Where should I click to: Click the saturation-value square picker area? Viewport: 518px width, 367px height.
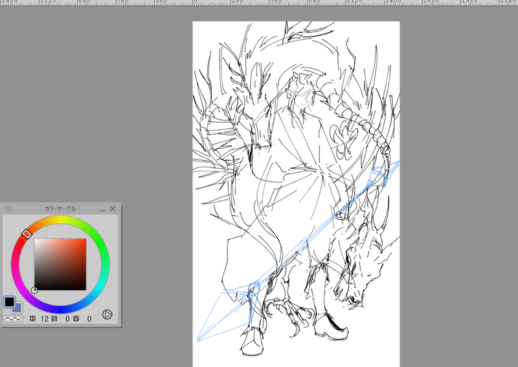tap(60, 264)
